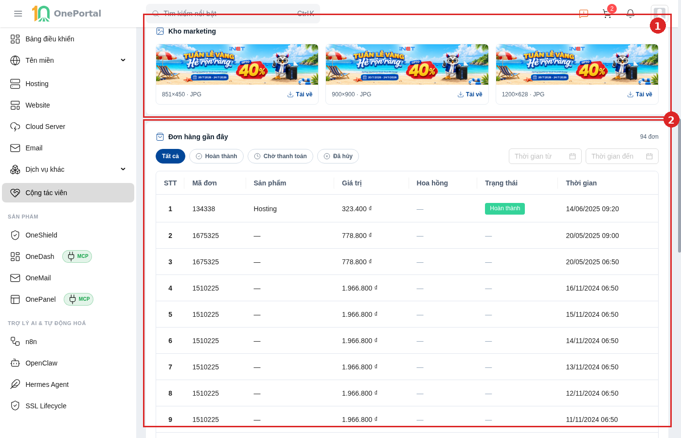
Task: Open the Thời gian từ date picker
Action: [545, 156]
